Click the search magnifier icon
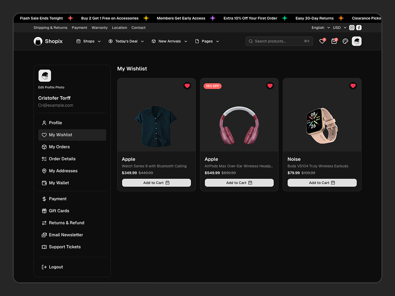Viewport: 395px width, 296px height. coord(251,41)
